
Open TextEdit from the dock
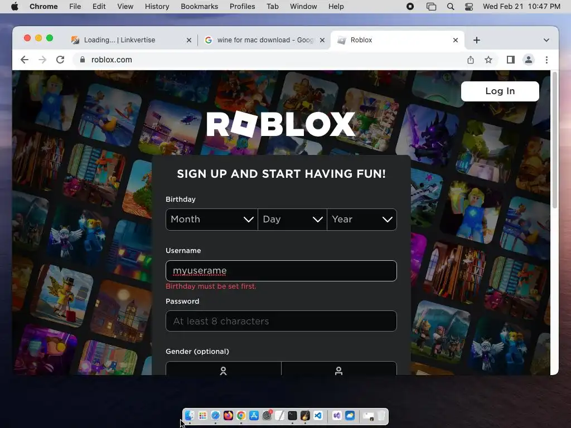point(280,416)
